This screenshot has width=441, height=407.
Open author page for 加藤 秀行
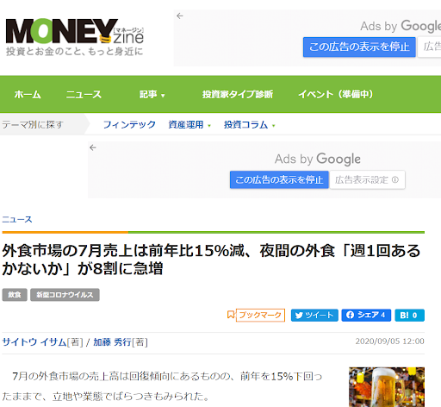coord(112,342)
